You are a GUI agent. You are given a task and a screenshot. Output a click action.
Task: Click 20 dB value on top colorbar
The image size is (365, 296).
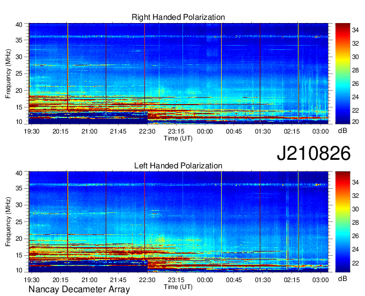point(355,121)
